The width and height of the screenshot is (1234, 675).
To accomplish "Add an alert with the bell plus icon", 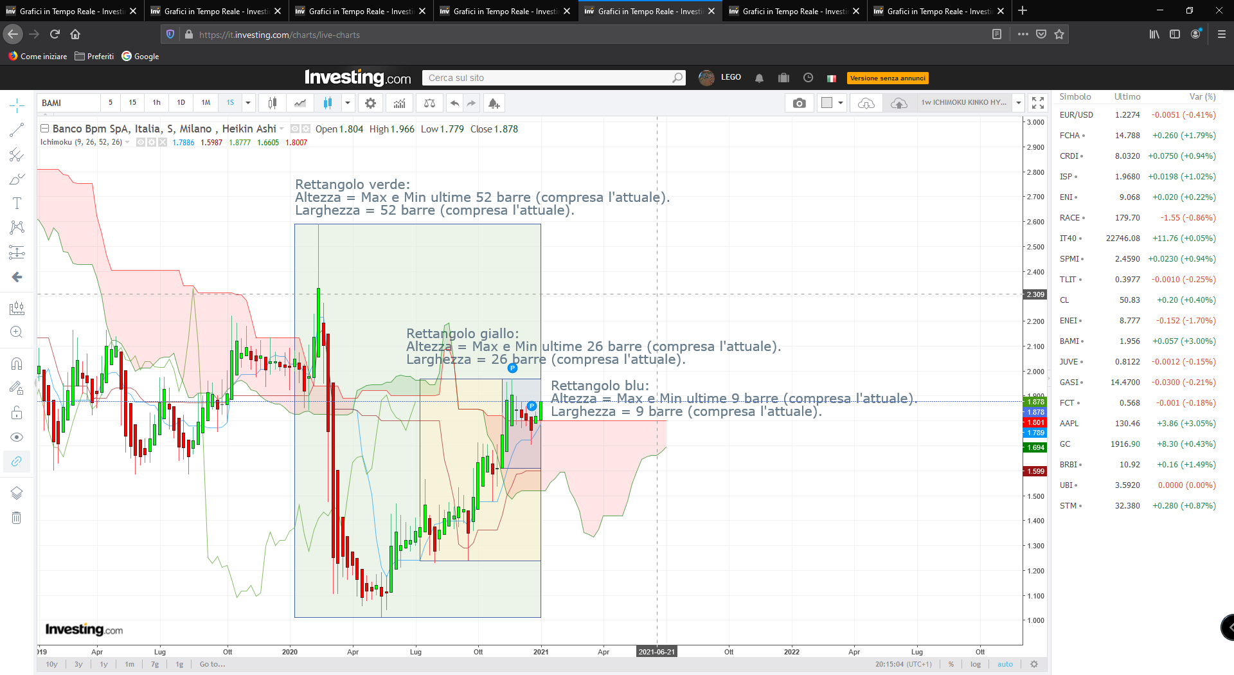I will click(494, 103).
